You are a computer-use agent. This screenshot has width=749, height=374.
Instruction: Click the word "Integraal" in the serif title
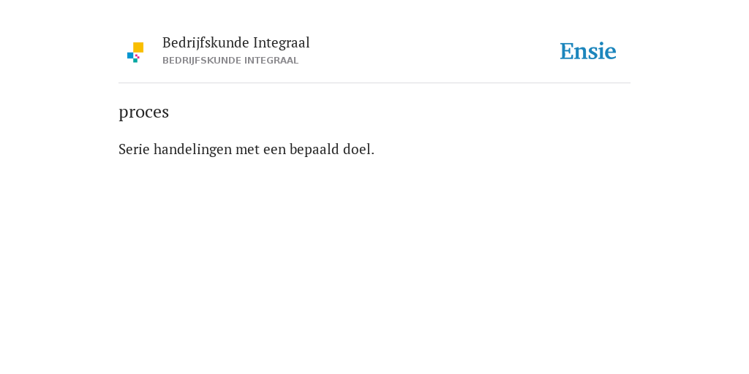tap(282, 43)
